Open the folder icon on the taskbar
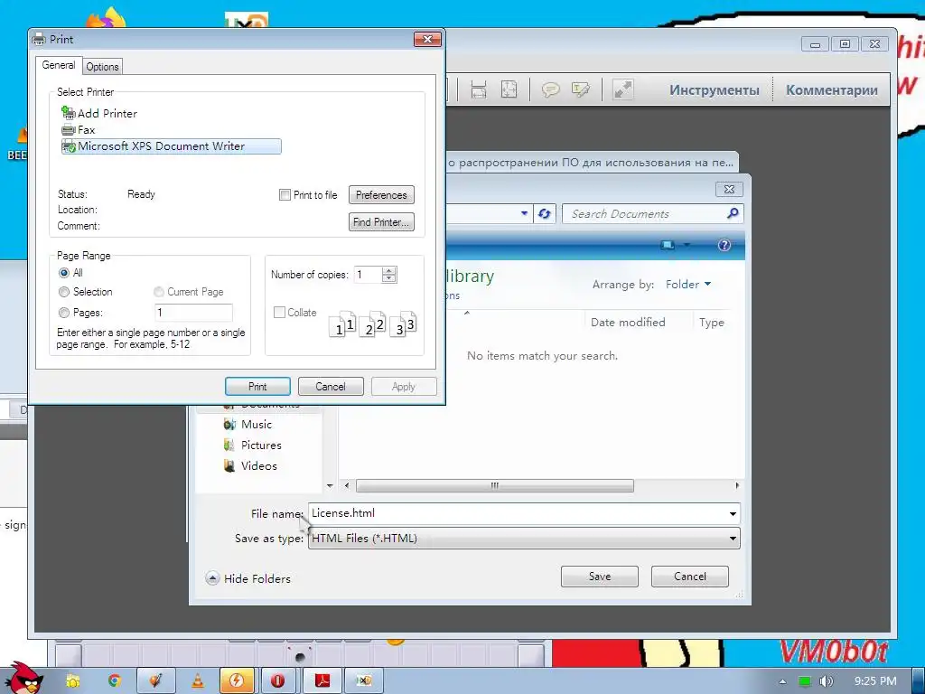Screen dimensions: 925x694 pos(73,680)
